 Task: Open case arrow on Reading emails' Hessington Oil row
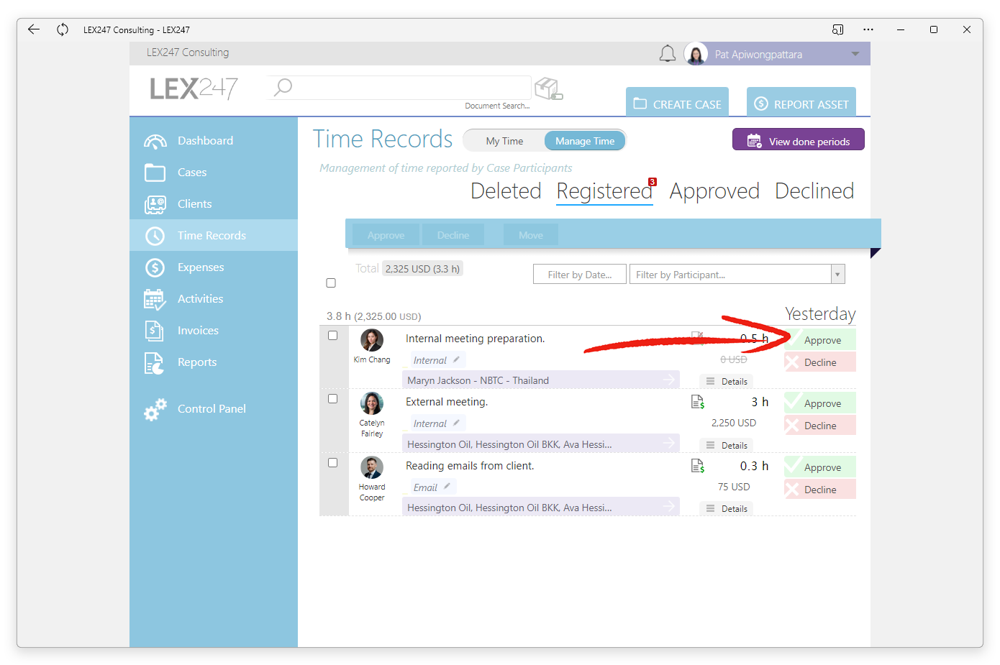(669, 507)
